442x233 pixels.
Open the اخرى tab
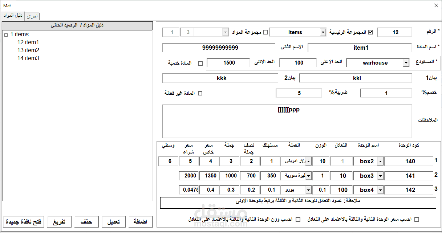pyautogui.click(x=32, y=16)
